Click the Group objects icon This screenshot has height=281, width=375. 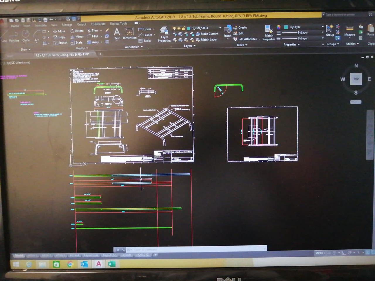330,30
